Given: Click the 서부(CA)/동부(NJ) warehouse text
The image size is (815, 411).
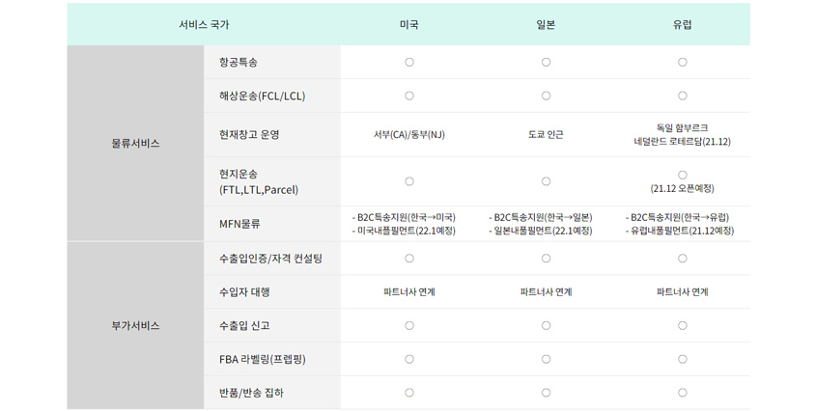Looking at the screenshot, I should click(409, 134).
